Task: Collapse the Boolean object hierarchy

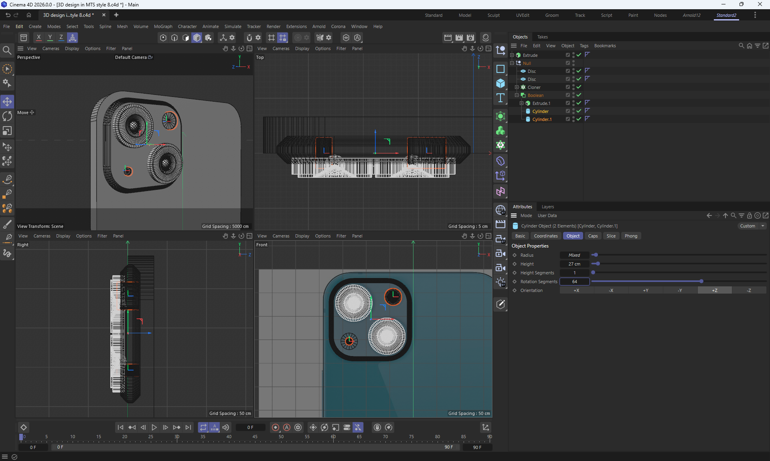Action: click(517, 95)
